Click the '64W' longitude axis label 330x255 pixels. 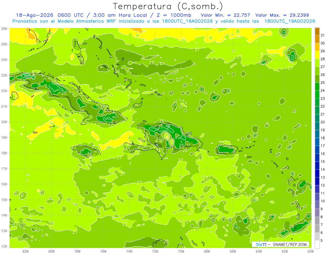pos(259,251)
